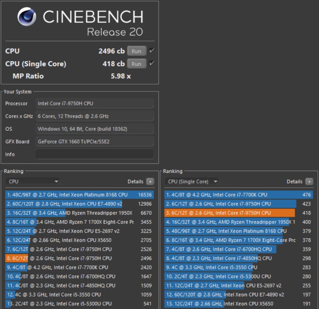Select i7-7700K score 2420 row

79,267
